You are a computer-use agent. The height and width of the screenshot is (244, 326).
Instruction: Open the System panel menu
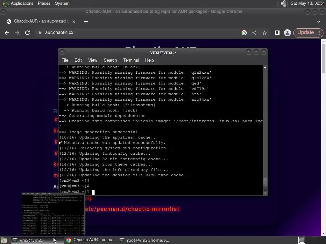62,3
